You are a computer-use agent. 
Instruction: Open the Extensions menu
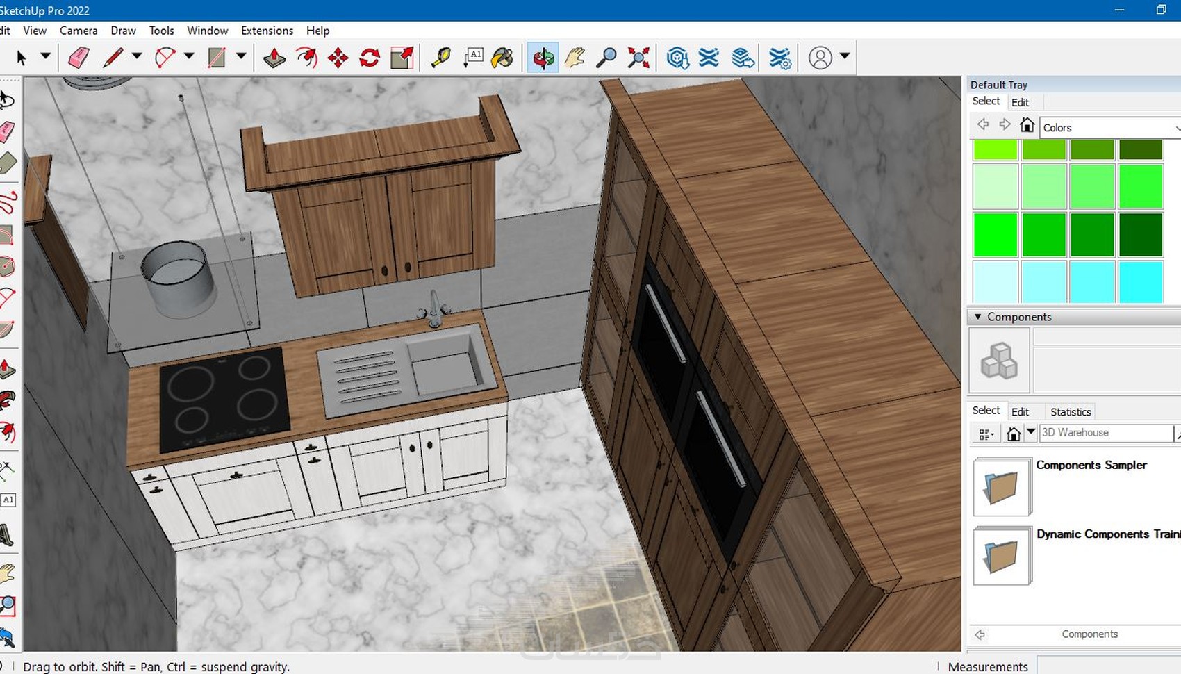coord(267,31)
